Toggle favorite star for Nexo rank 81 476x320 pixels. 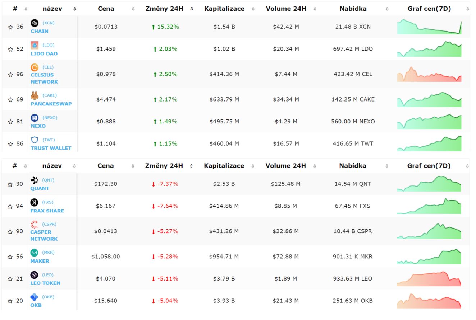[10, 122]
